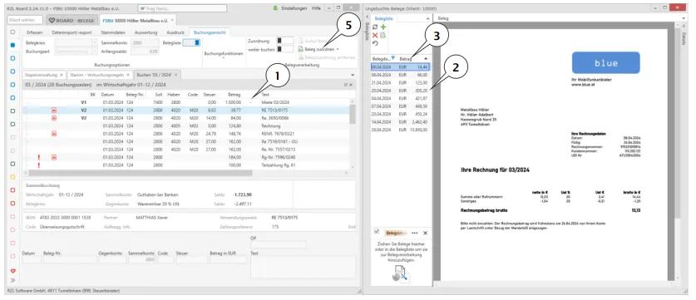The height and width of the screenshot is (300, 696).
Task: Close the FIBU 10000 Höller Metallbau tab
Action: click(x=173, y=20)
